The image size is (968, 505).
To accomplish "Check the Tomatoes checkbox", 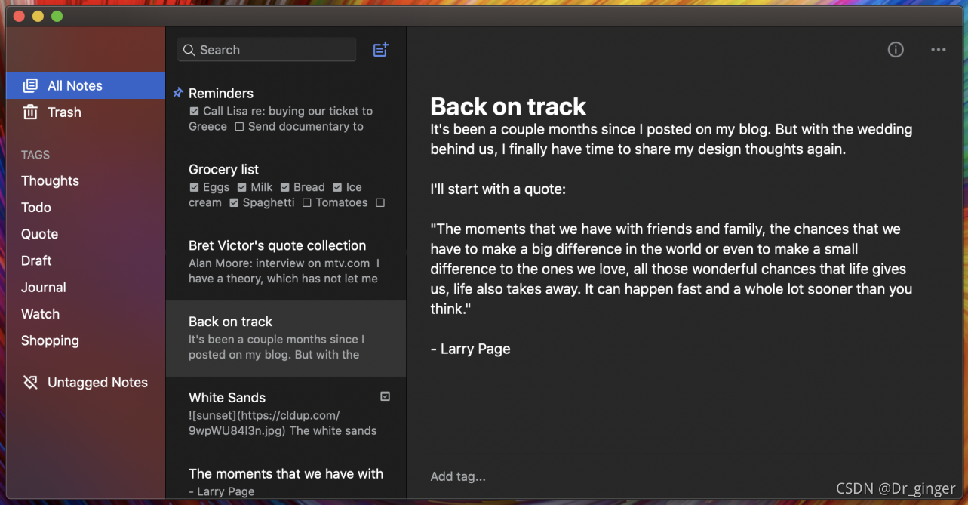I will click(307, 203).
